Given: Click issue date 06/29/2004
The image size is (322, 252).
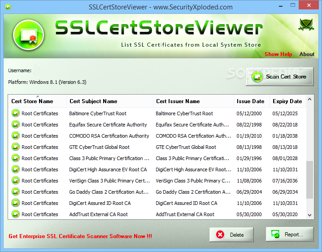Looking at the screenshot, I should point(249,192).
